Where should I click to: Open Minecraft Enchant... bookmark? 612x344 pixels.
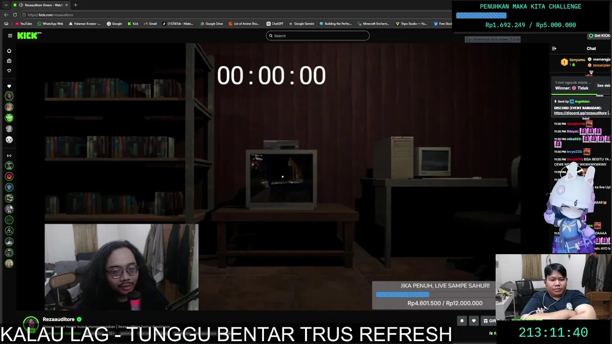pos(373,23)
